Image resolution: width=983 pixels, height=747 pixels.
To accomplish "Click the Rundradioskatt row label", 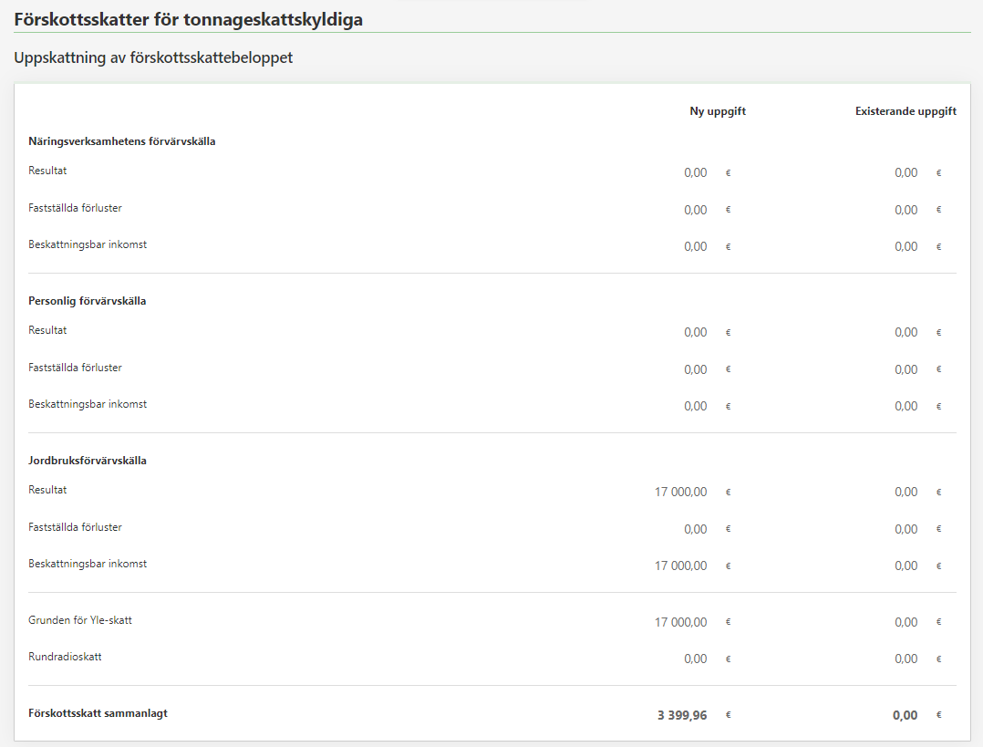I will click(65, 657).
